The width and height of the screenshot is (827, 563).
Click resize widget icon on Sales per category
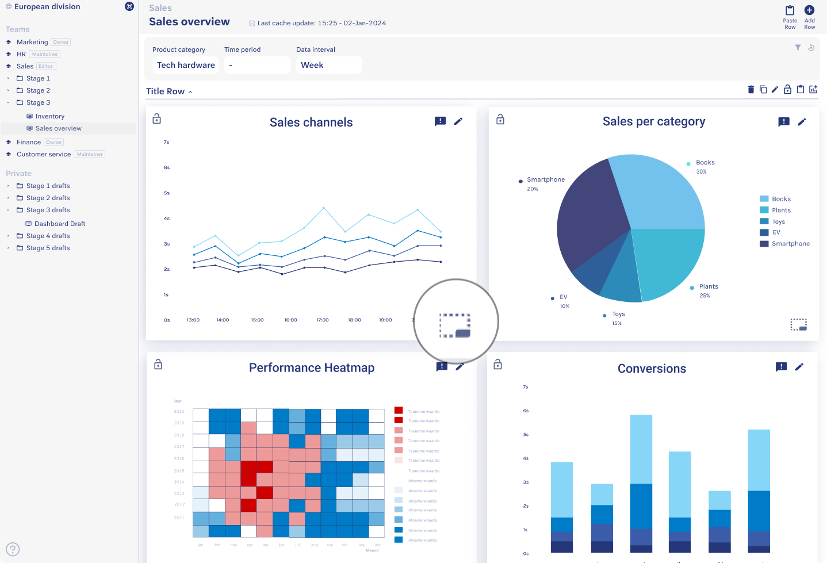tap(798, 324)
